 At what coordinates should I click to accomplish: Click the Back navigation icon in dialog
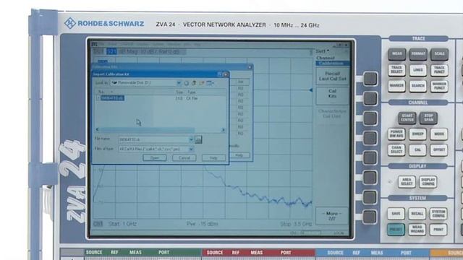187,84
